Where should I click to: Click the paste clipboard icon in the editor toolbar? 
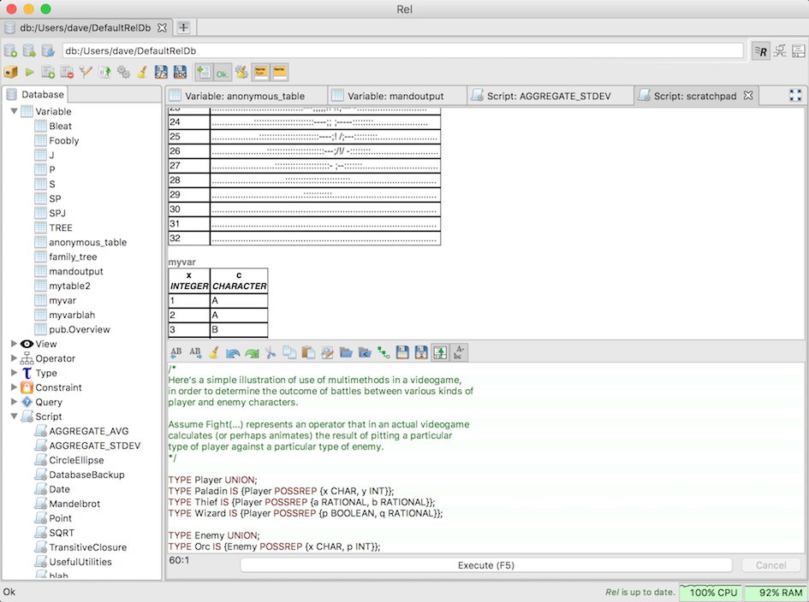[x=308, y=351]
